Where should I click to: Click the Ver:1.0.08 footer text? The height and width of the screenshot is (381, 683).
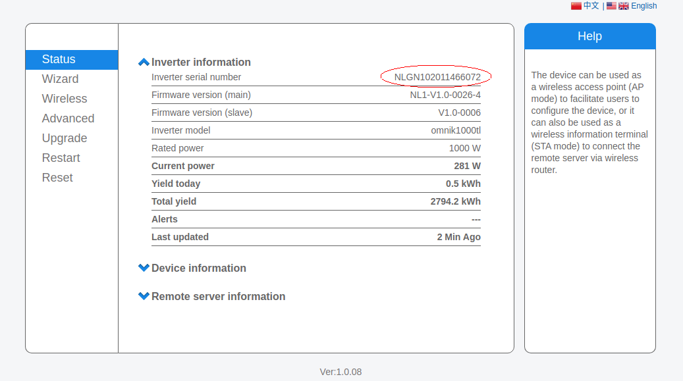341,372
